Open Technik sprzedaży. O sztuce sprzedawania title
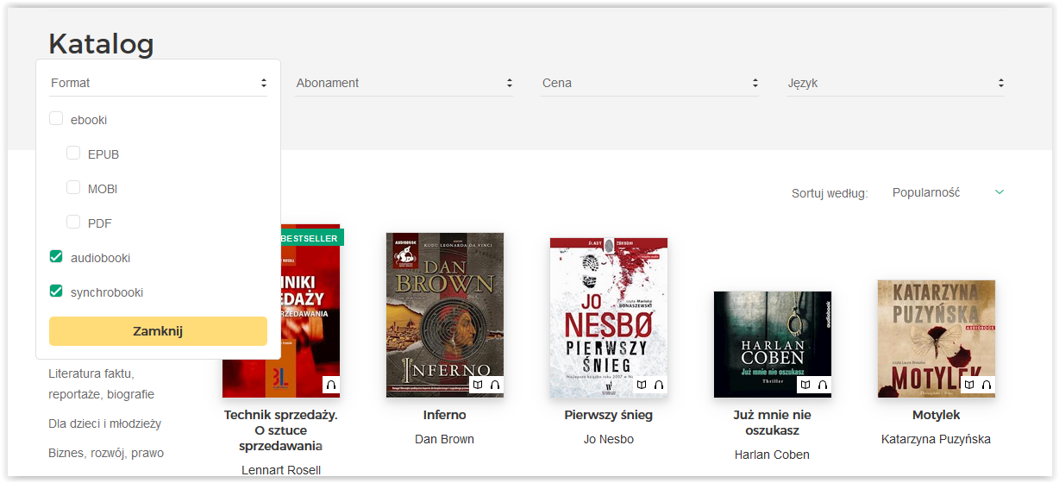 pyautogui.click(x=281, y=430)
